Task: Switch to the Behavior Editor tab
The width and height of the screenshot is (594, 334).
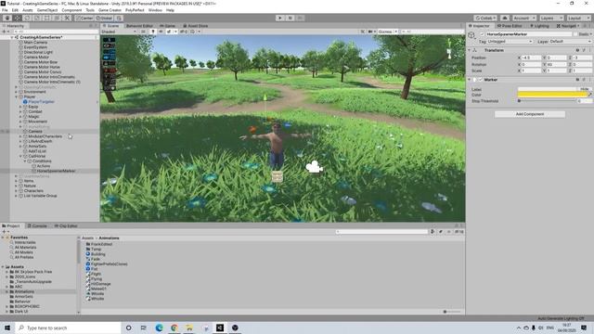Action: pos(139,26)
